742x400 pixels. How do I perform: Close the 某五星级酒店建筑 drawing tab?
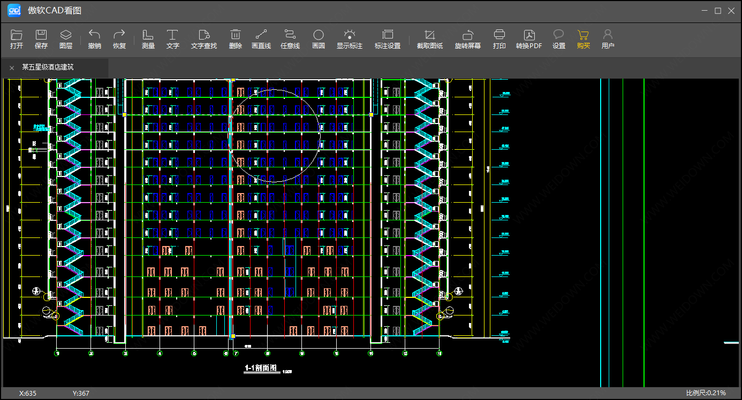[x=12, y=68]
